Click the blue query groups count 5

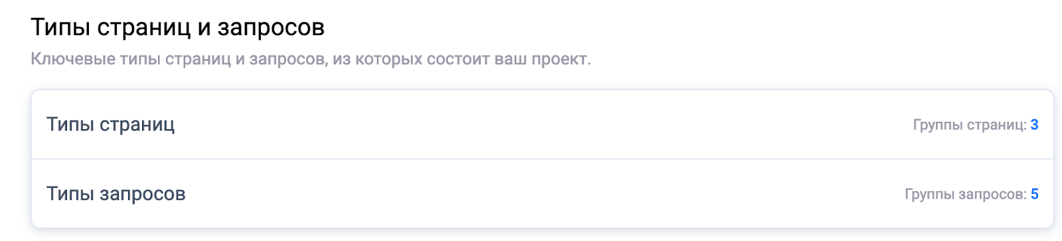[1034, 194]
